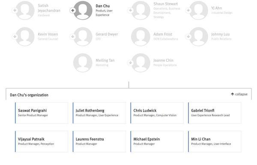257x165 pixels.
Task: Click the Satish Jeyachandran name
Action: 49,8
